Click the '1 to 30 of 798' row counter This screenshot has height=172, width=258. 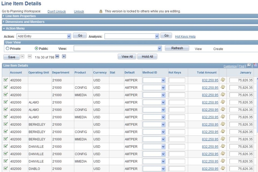point(45,57)
